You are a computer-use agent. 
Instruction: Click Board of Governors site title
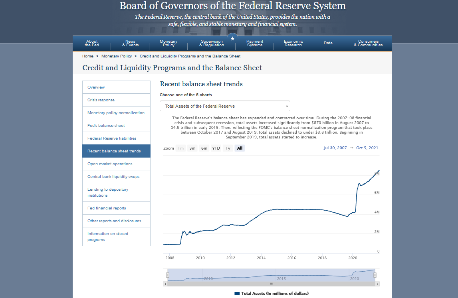[x=232, y=6]
